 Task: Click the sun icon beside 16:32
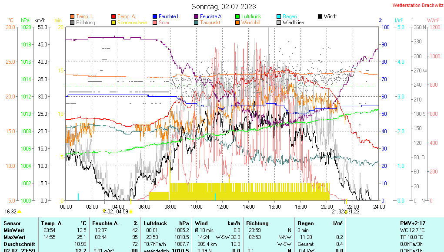pyautogui.click(x=20, y=212)
